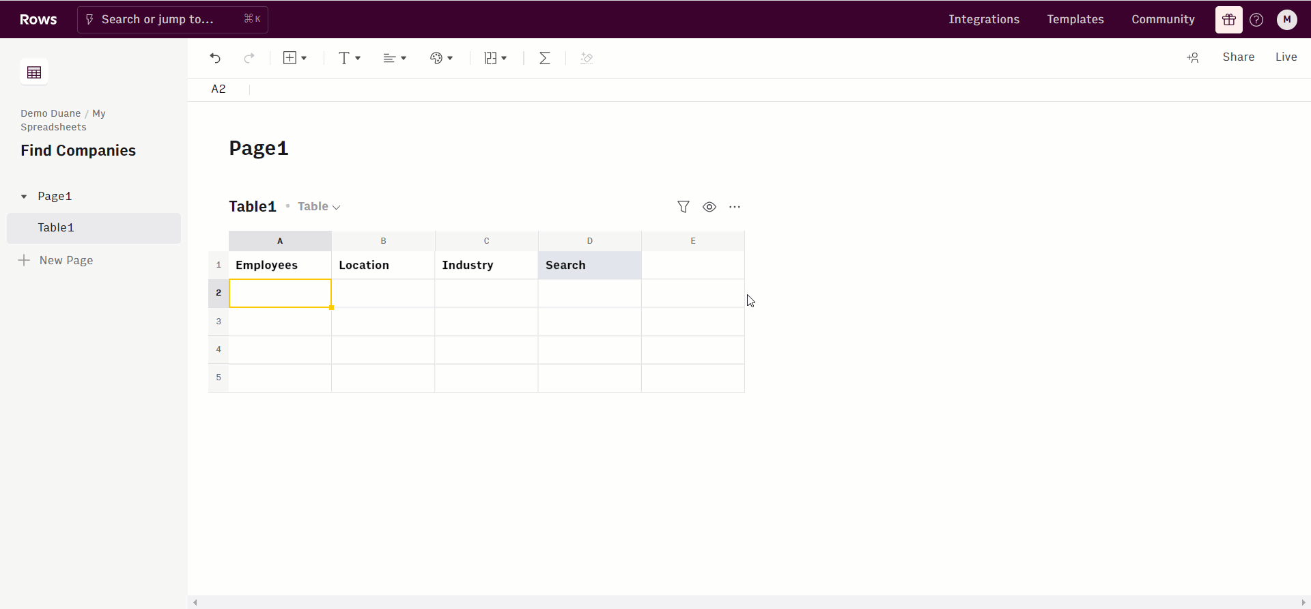Click the Page1 page heading
Viewport: 1311px width, 609px height.
click(259, 148)
